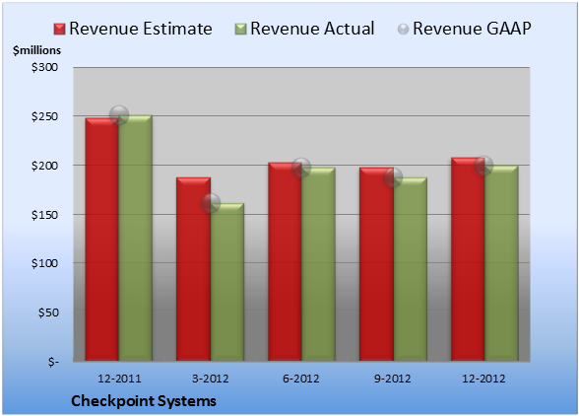Click the green Revenue Actual legend swatch
The image size is (579, 416).
click(240, 30)
